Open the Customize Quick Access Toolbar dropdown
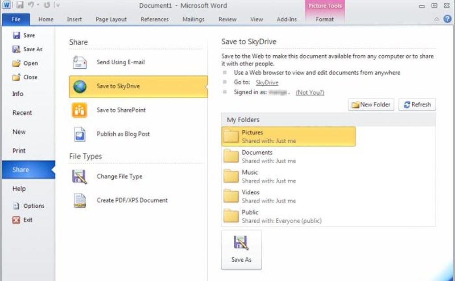455x281 pixels. [58, 5]
